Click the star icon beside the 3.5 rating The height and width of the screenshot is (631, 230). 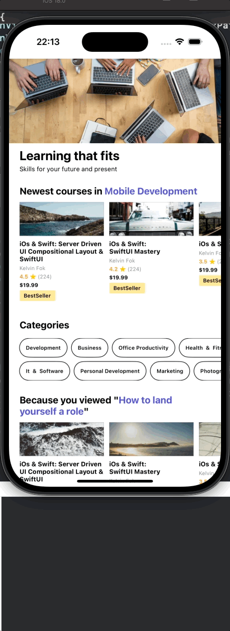pos(212,262)
